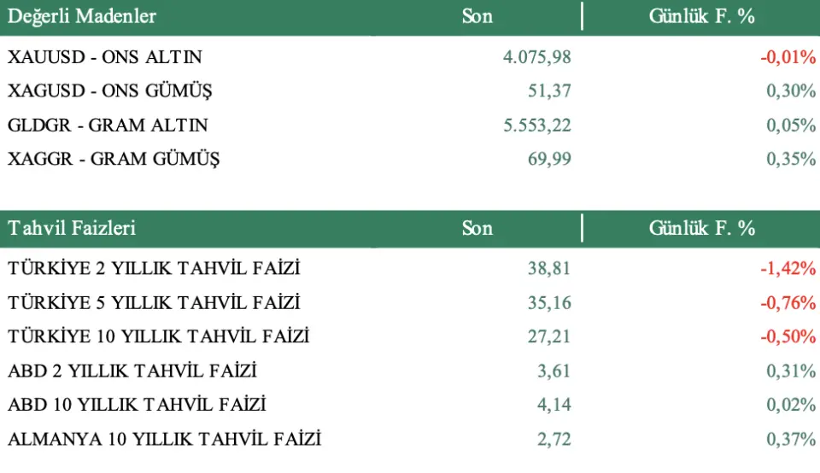This screenshot has width=820, height=473.
Task: Open TÜRKİYE 10 YILLIK TAHVİL FAİZİ row
Action: [x=158, y=336]
